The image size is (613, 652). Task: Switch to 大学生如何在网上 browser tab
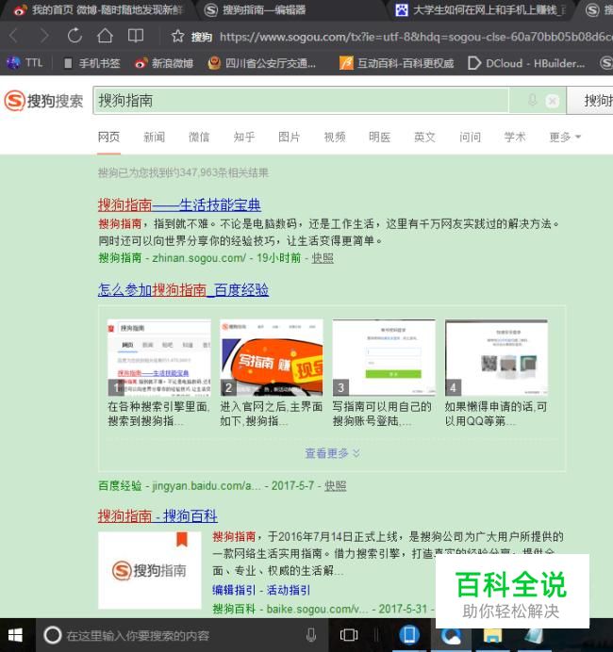(481, 9)
